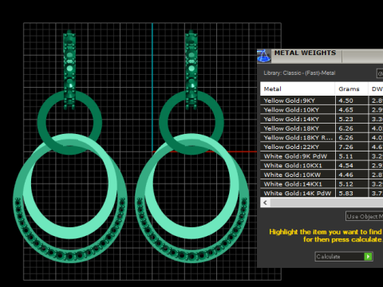The image size is (383, 287).
Task: Select the right earring's gem-set post
Action: click(191, 69)
